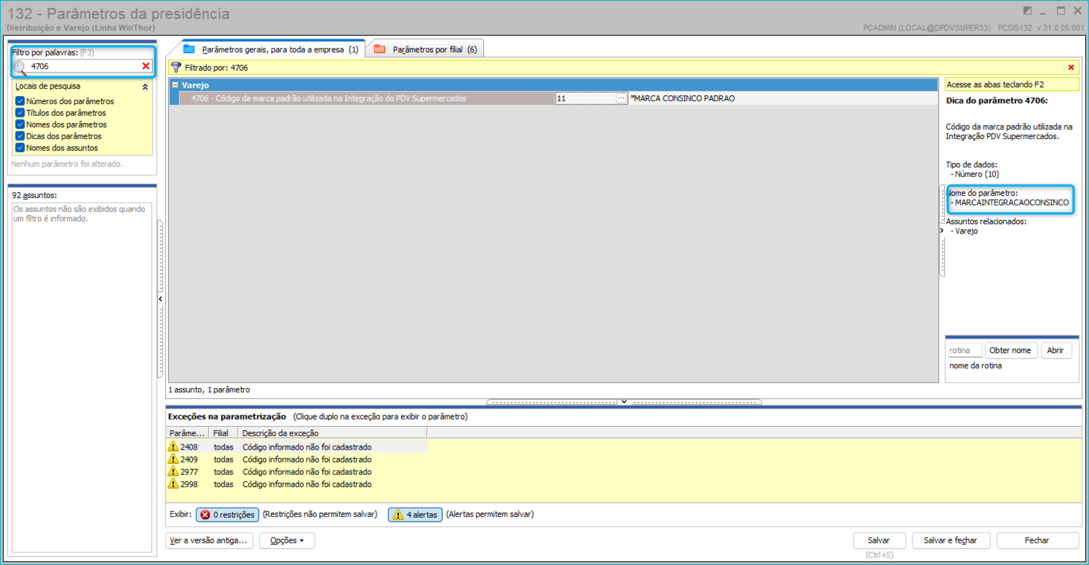Click the 'Obter nome' button
The width and height of the screenshot is (1089, 565).
tap(1010, 351)
